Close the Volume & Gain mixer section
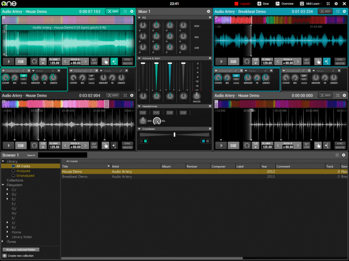Viewport: 349px width, 261px height. 210,58
